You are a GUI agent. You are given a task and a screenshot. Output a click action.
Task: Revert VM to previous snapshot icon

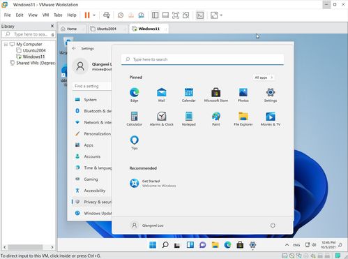click(131, 15)
